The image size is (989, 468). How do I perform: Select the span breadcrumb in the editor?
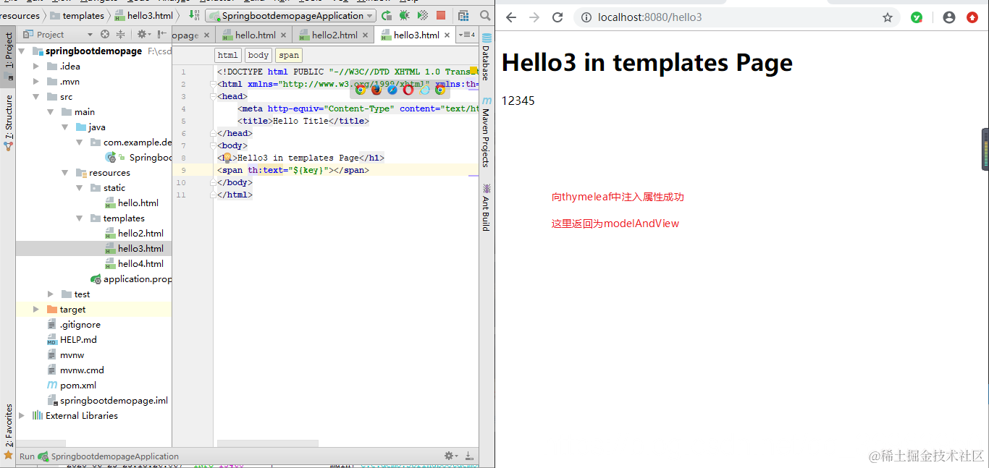tap(288, 55)
